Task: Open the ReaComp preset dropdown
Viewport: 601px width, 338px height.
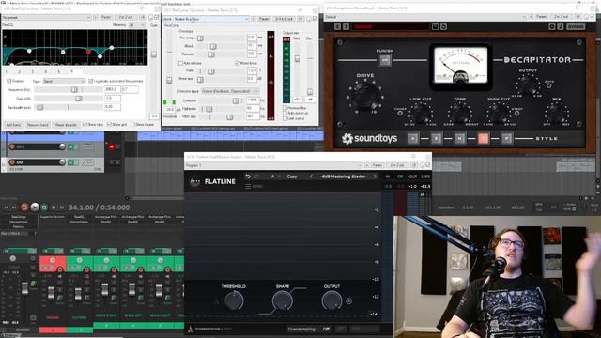Action: tap(207, 19)
